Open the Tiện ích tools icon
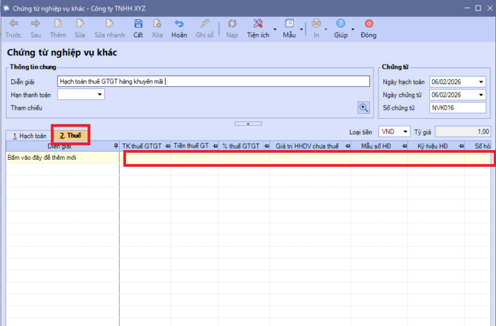Image resolution: width=496 pixels, height=326 pixels. pos(258,24)
